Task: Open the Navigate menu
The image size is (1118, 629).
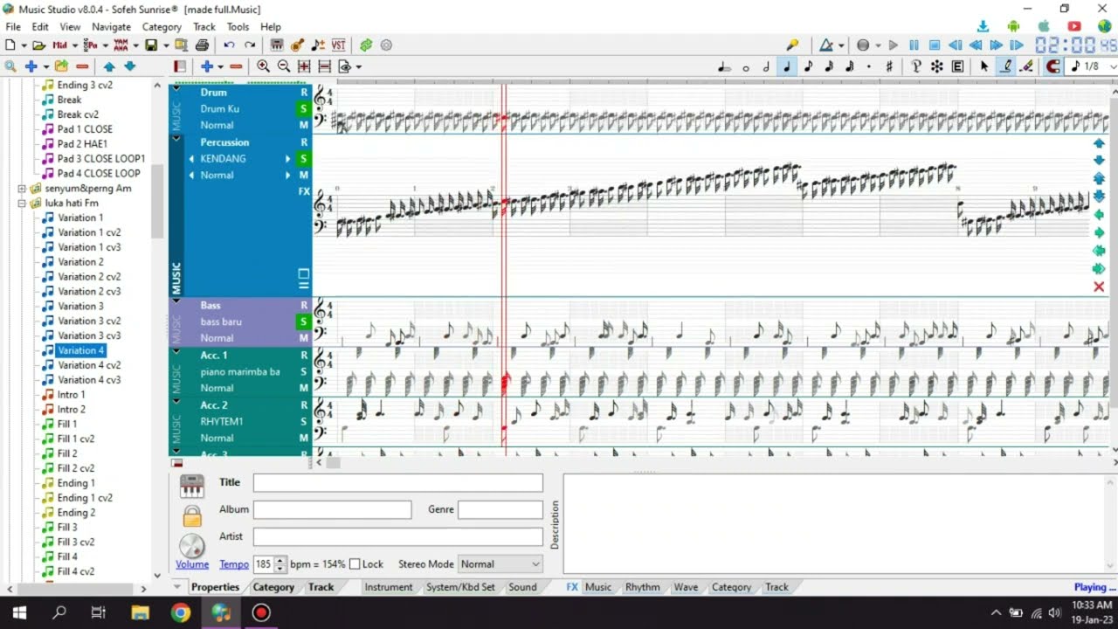Action: [x=111, y=27]
